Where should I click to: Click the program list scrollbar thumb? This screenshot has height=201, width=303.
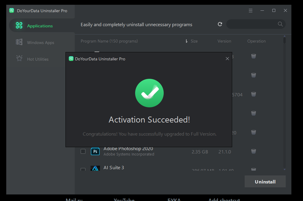pyautogui.click(x=285, y=40)
